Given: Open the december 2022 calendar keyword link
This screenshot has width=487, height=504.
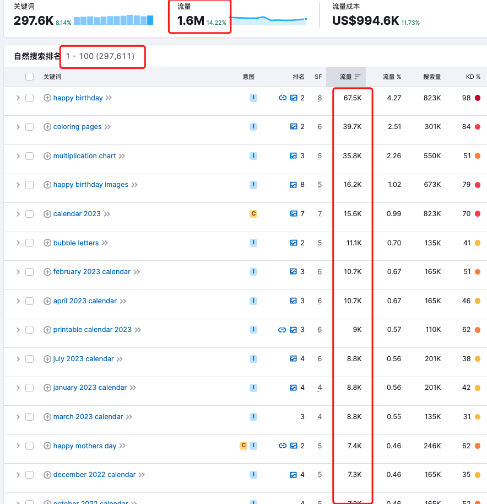Looking at the screenshot, I should pos(94,475).
